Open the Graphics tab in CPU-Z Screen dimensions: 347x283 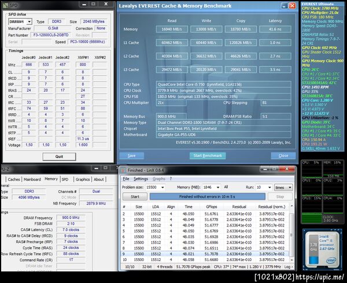(83, 180)
